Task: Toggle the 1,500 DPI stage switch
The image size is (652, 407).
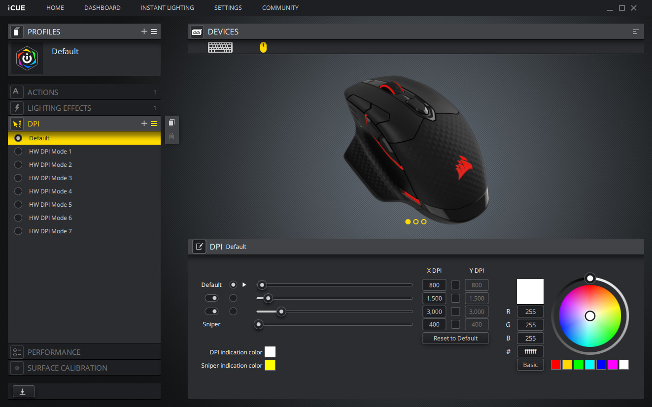Action: click(211, 298)
